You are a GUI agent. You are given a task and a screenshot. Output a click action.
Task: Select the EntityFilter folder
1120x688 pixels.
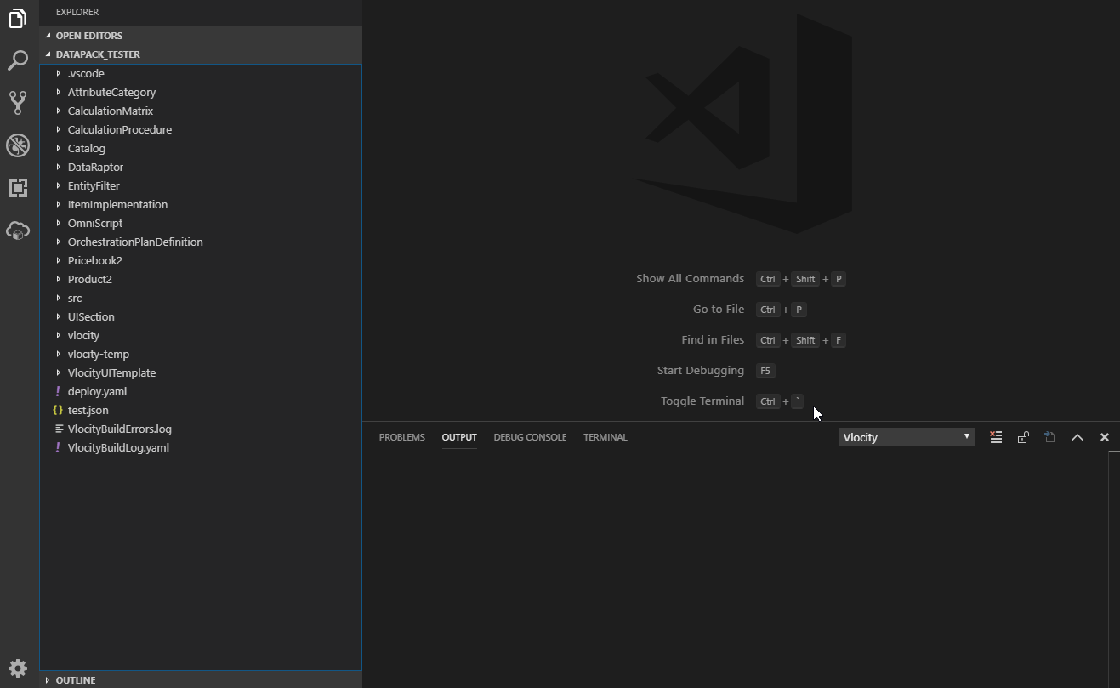pyautogui.click(x=201, y=185)
